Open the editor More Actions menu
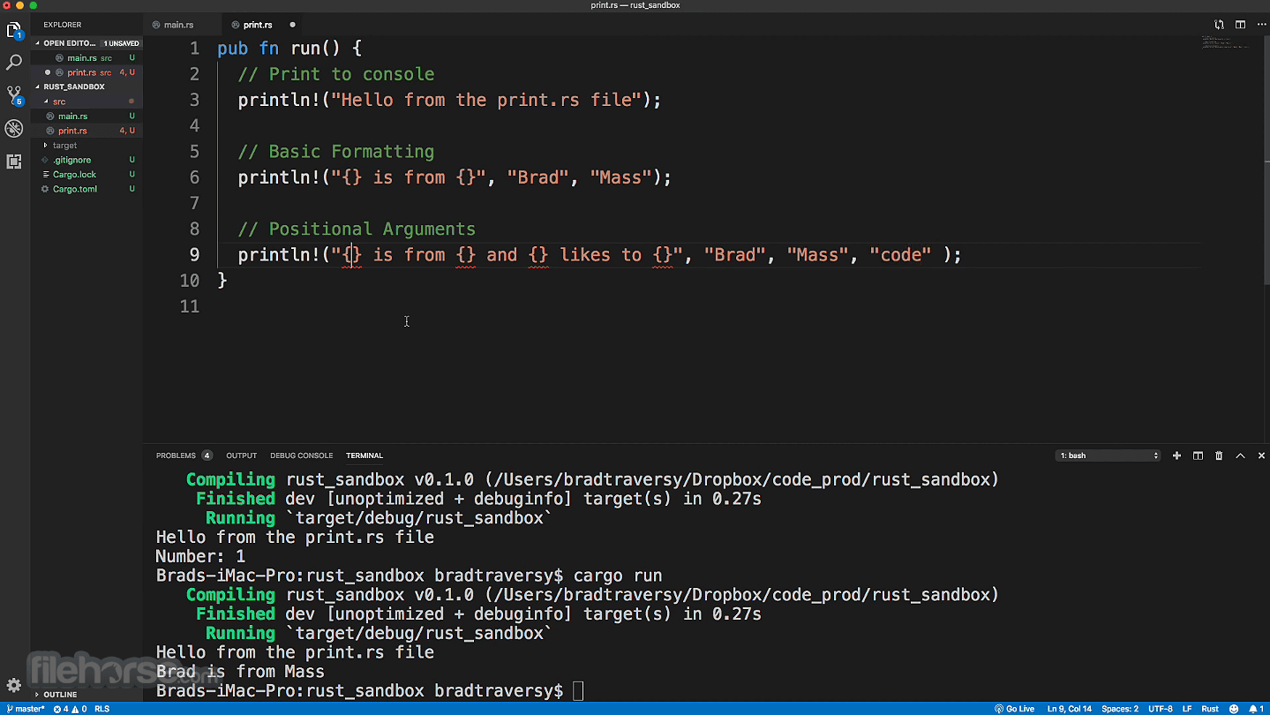 1261,25
